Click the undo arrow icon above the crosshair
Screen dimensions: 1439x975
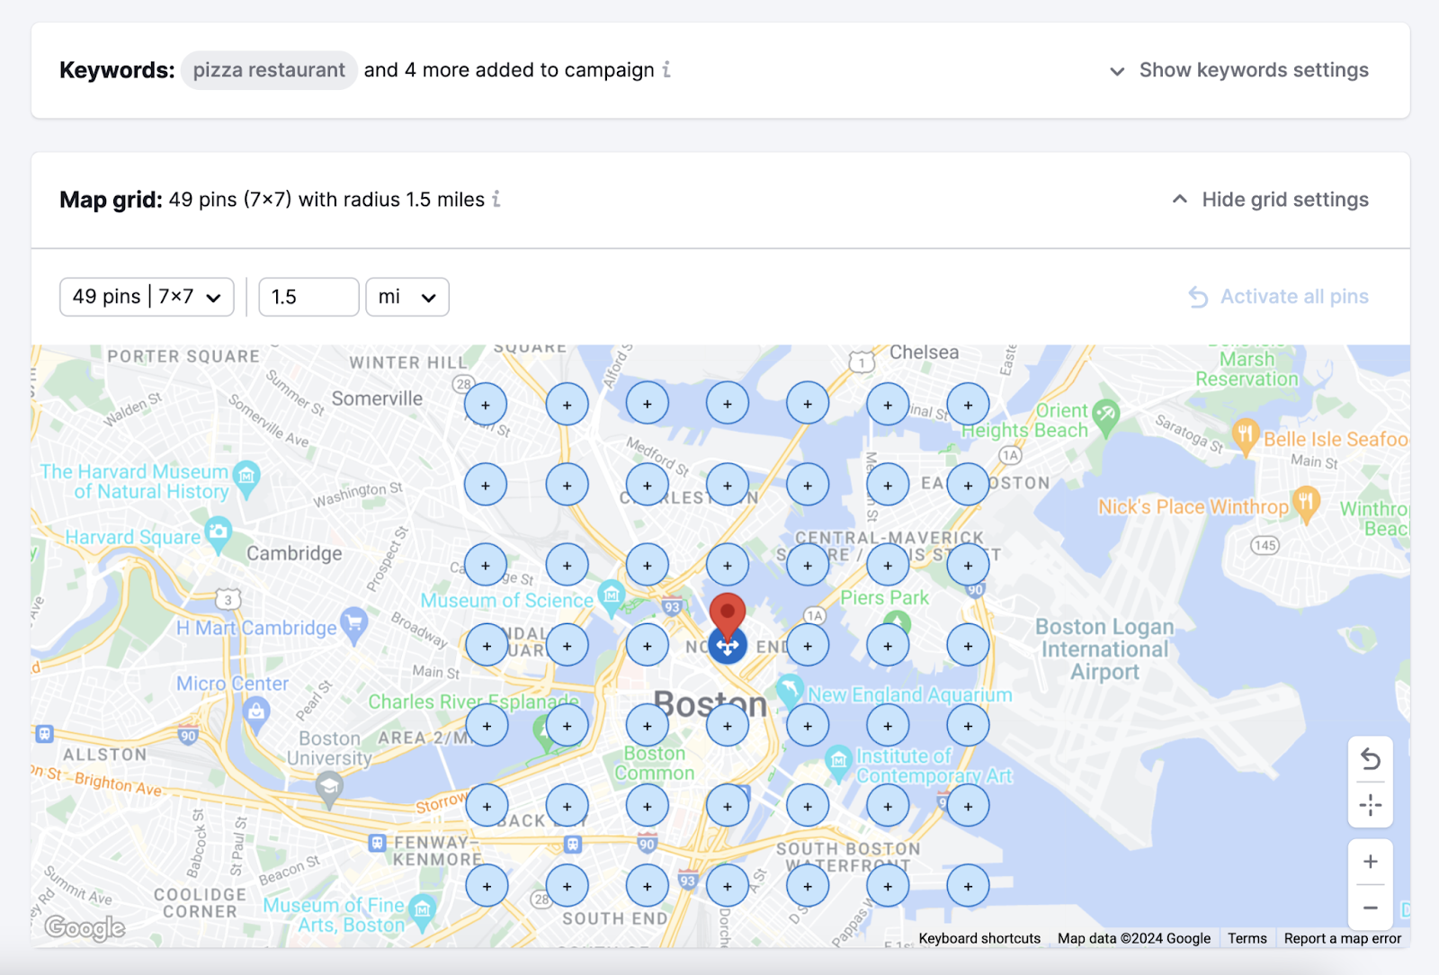1370,760
